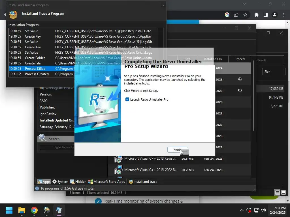
Task: Select the Process Created log row
Action: 42,74
